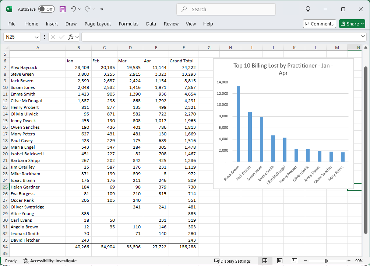Click the Comments button

(319, 24)
